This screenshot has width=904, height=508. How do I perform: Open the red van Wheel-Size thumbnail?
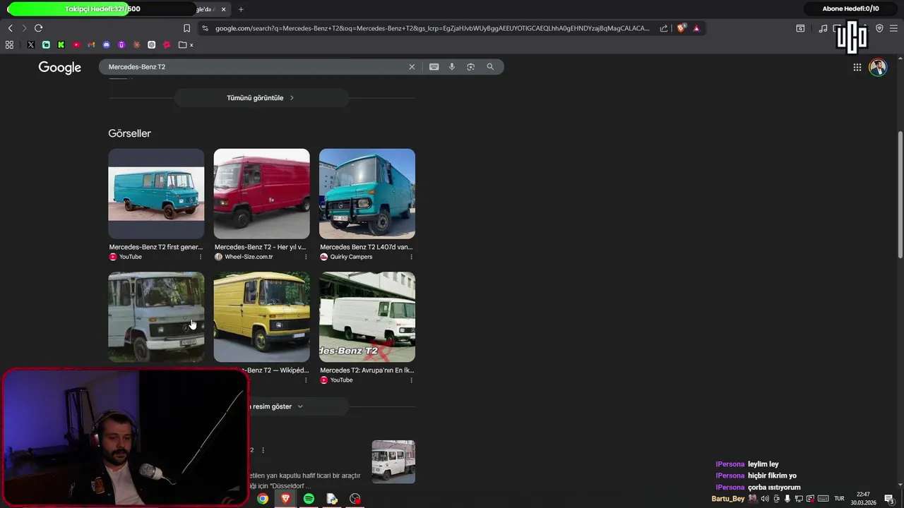(x=261, y=193)
